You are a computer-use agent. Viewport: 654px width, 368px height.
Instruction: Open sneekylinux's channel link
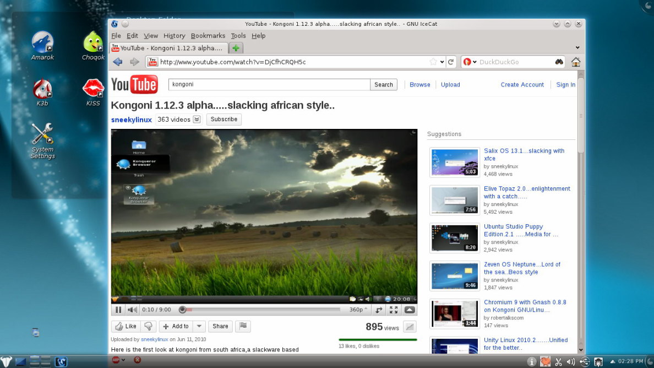point(131,119)
